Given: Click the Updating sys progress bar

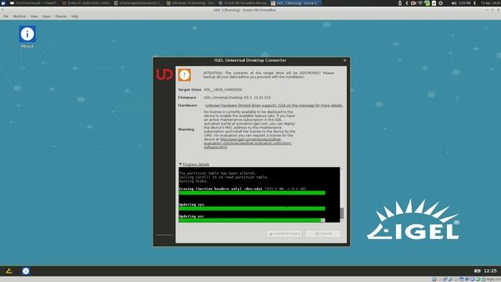Looking at the screenshot, I should (252, 208).
